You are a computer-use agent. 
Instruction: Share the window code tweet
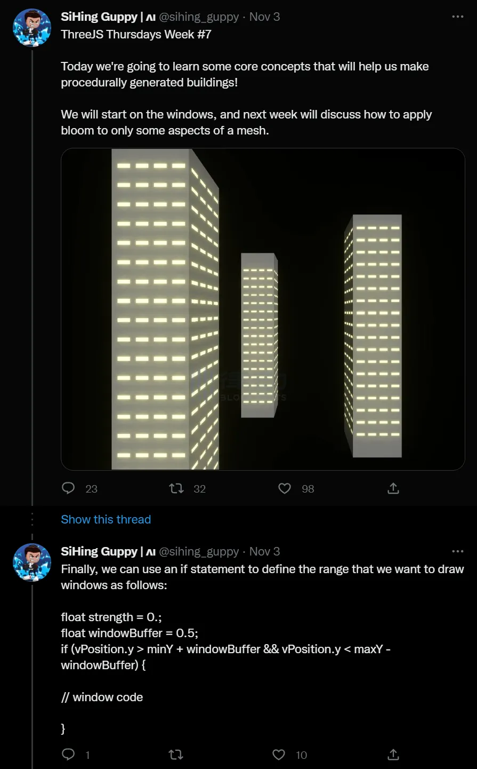tap(393, 754)
